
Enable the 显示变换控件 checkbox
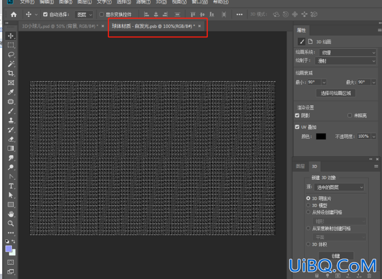101,14
